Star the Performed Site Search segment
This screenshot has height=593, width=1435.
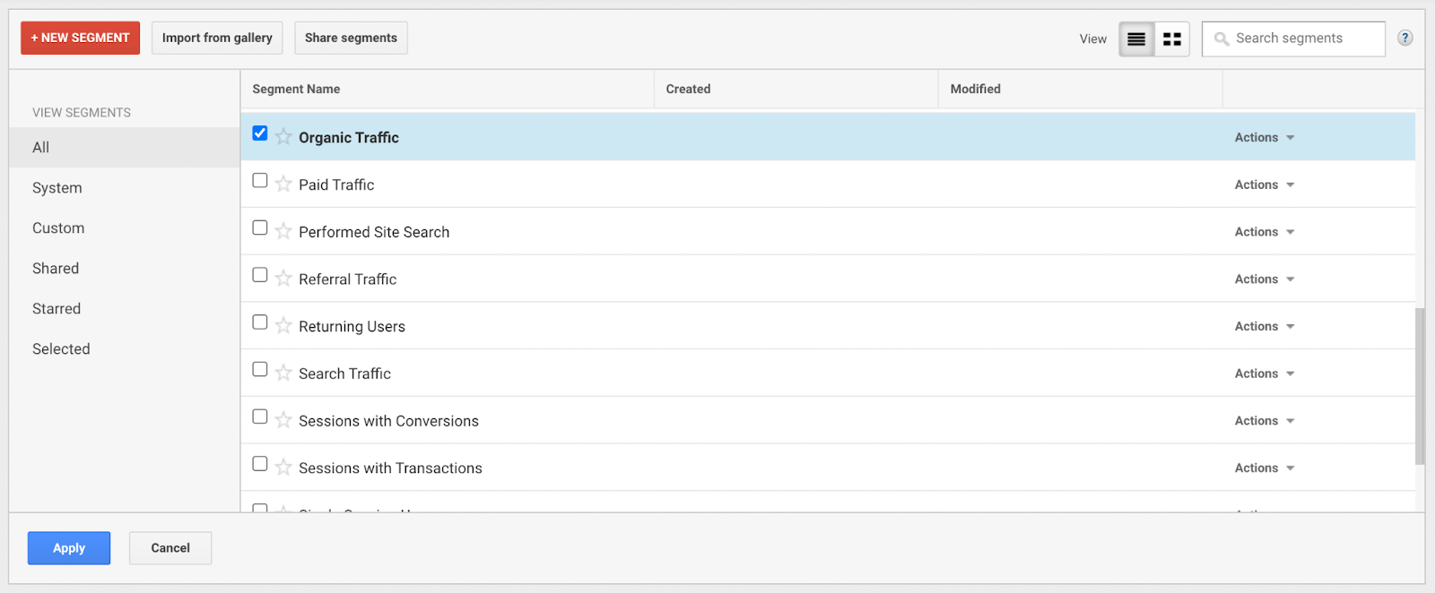coord(283,231)
